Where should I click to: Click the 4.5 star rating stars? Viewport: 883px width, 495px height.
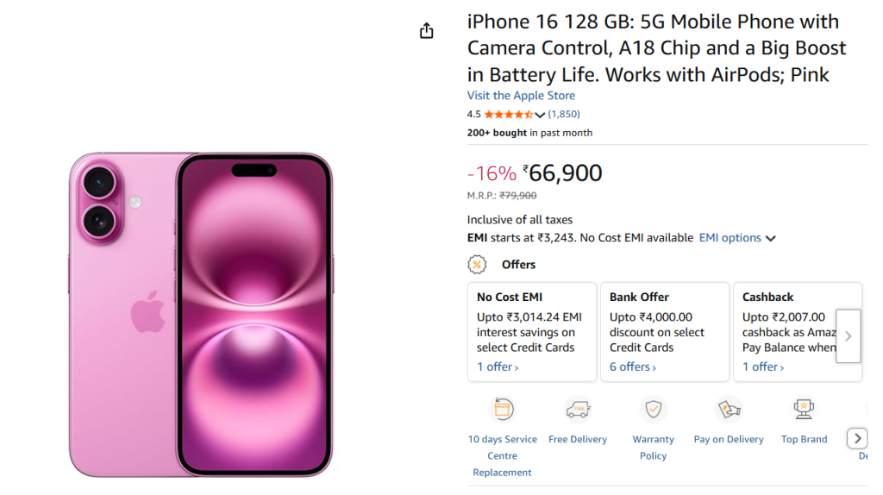pos(508,114)
